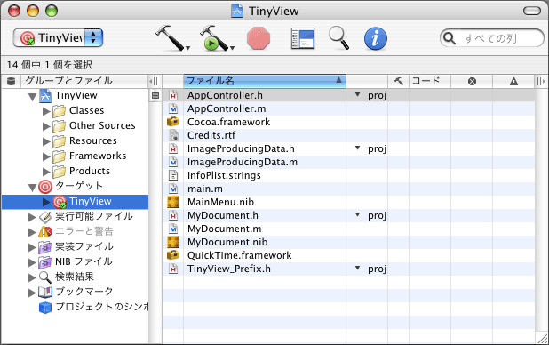This screenshot has height=345, width=549.
Task: Select MainMenu.nib in the file list
Action: [220, 202]
